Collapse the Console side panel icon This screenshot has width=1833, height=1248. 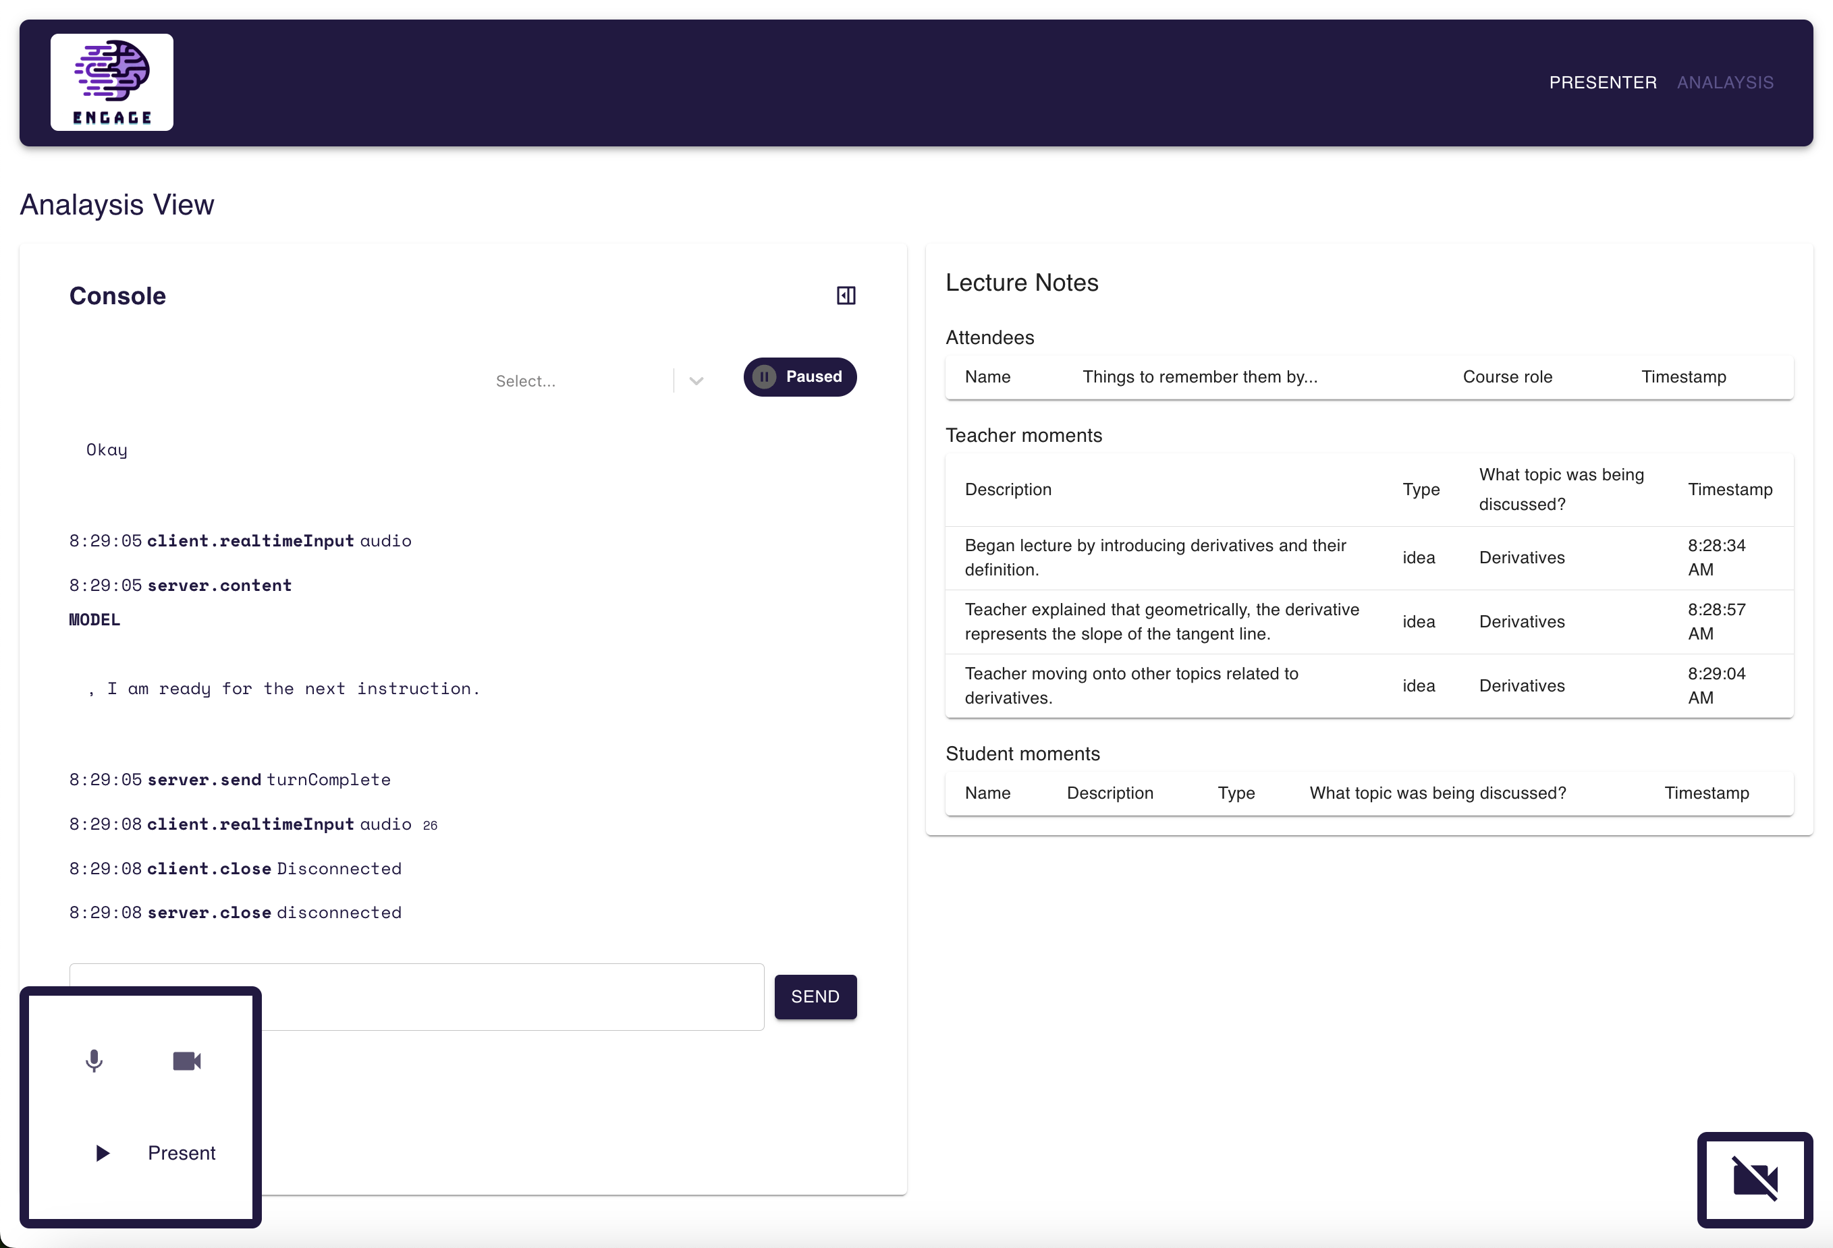846,295
